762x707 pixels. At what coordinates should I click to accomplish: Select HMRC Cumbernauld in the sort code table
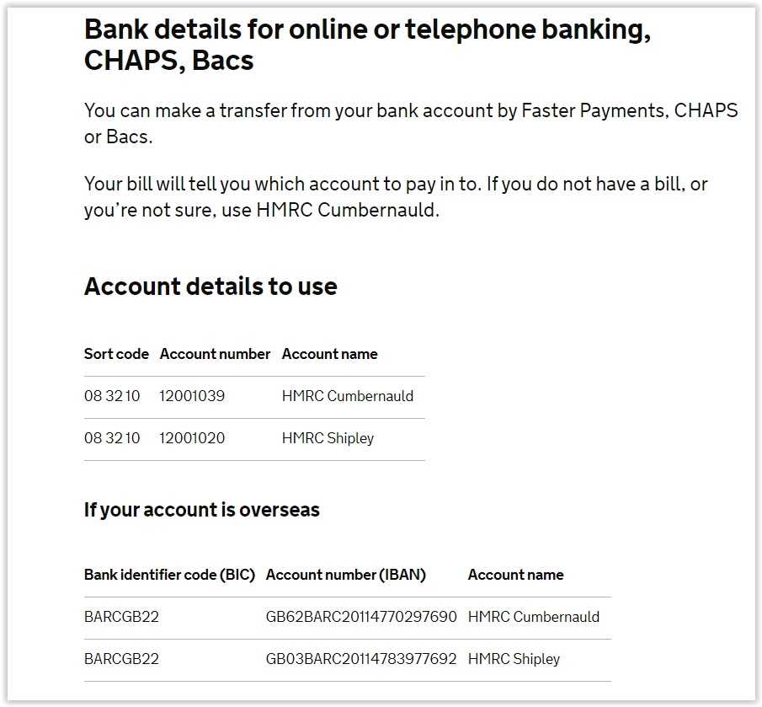pyautogui.click(x=348, y=396)
